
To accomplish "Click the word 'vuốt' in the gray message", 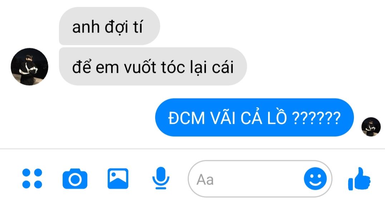I will (140, 67).
